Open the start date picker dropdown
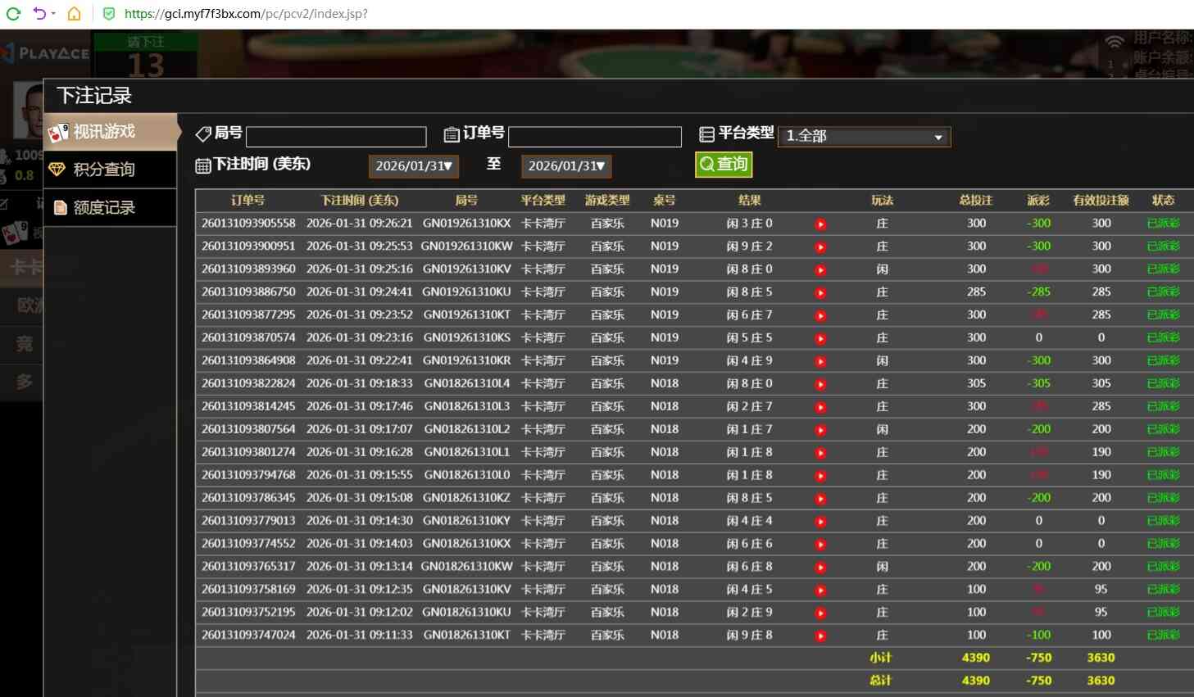 [x=413, y=166]
